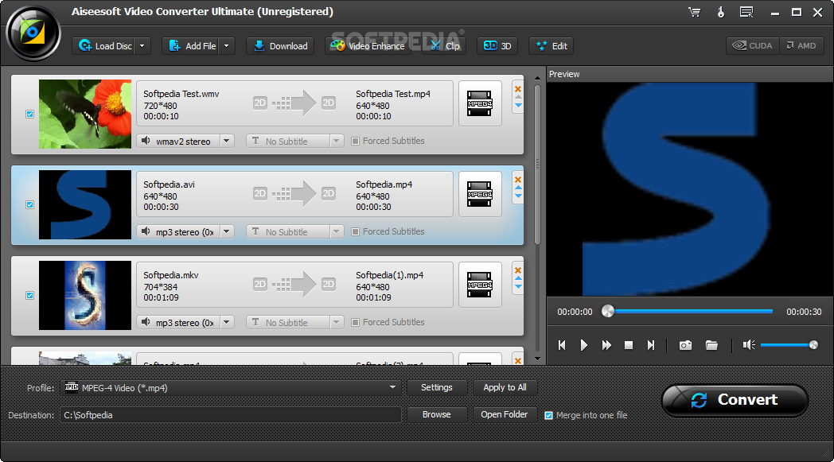Take a snapshot with camera icon
Viewport: 834px width, 462px height.
[686, 346]
